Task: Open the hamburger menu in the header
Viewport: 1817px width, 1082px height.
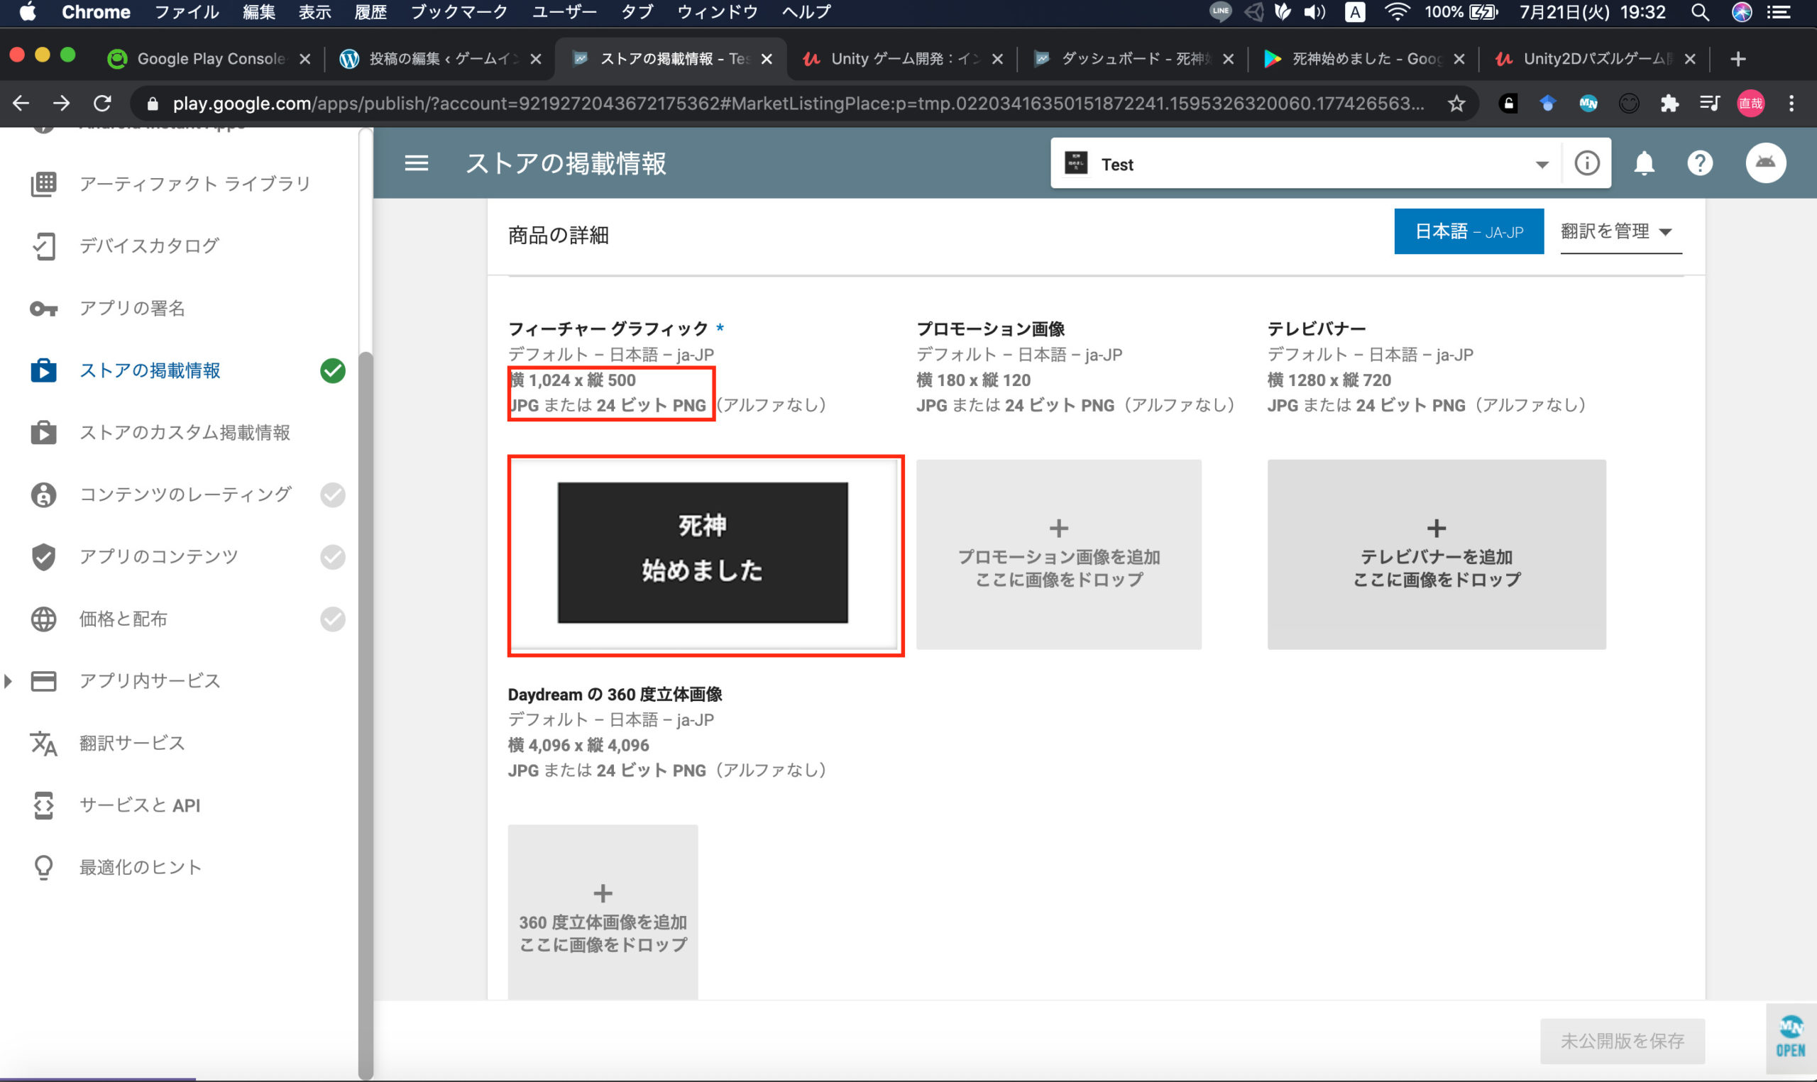Action: pyautogui.click(x=417, y=163)
